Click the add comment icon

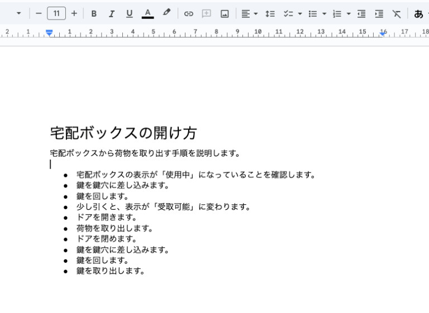[207, 13]
